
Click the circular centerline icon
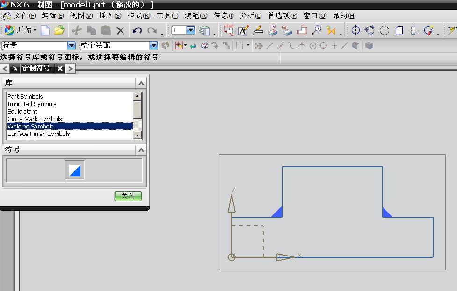(x=384, y=30)
